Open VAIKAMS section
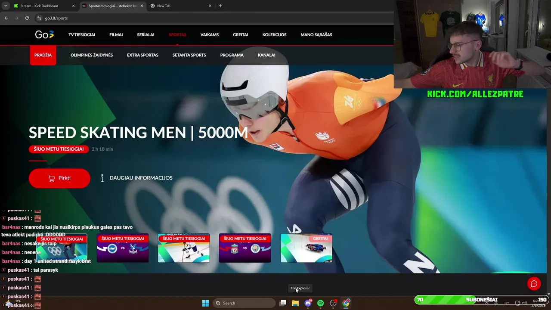551x310 pixels. point(210,35)
